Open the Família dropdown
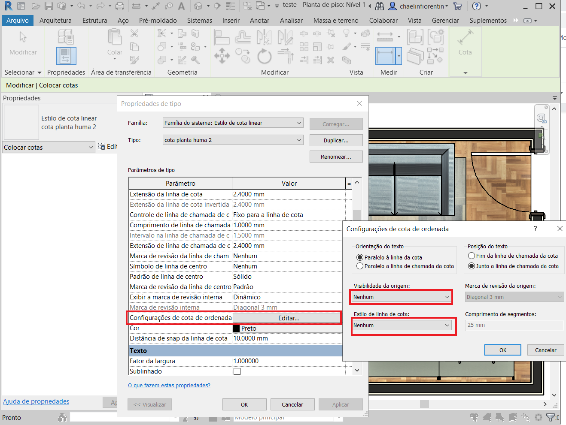566x425 pixels. (233, 123)
